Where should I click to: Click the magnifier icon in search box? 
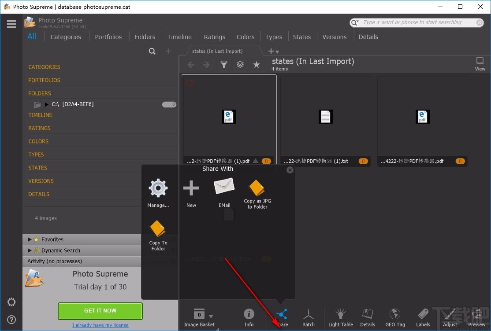click(x=355, y=22)
